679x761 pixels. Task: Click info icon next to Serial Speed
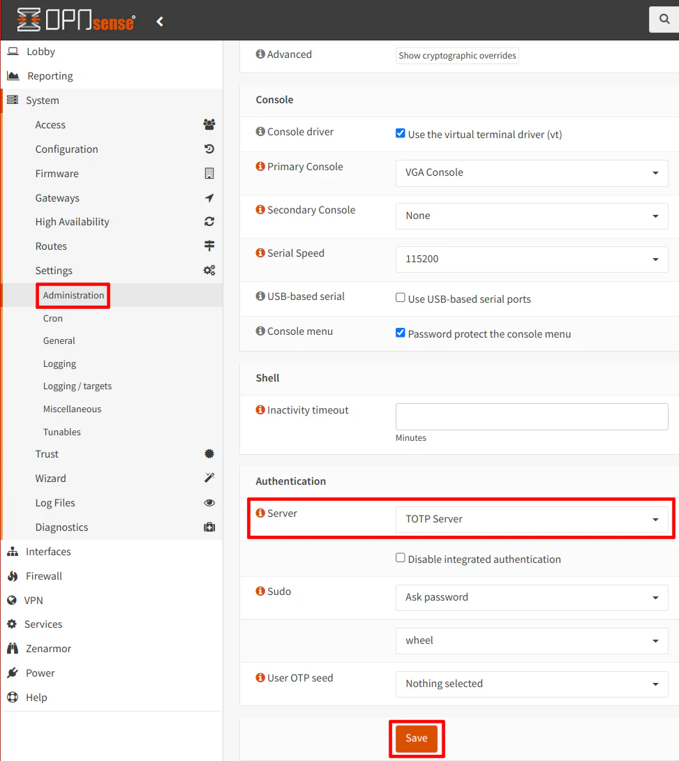(260, 253)
